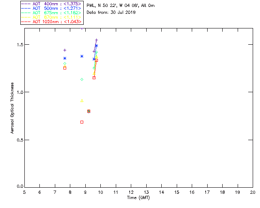The image size is (260, 208).
Task: Click the red square marker near 1.33
Action: 97,61
